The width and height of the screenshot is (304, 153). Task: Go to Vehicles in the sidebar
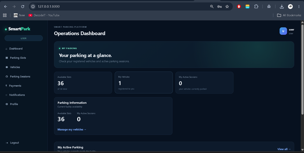pos(13,67)
